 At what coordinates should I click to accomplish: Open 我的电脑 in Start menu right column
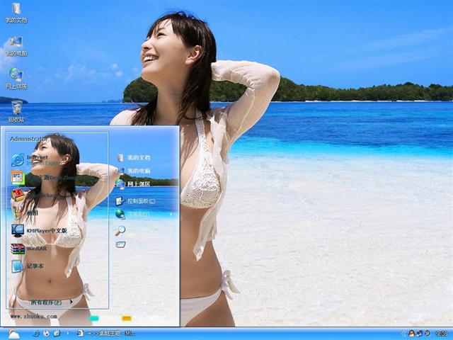pos(134,171)
